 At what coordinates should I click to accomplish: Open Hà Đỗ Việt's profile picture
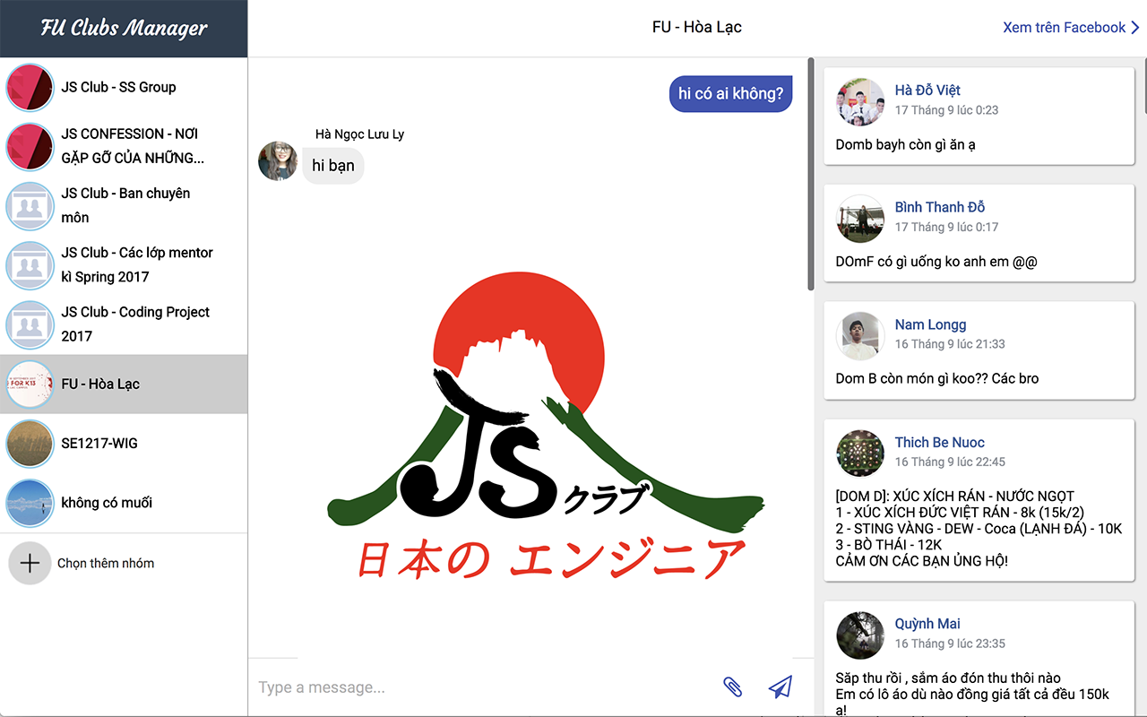click(x=860, y=101)
